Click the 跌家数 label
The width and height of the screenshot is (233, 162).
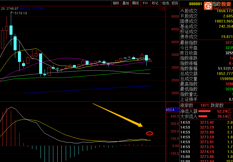217,105
